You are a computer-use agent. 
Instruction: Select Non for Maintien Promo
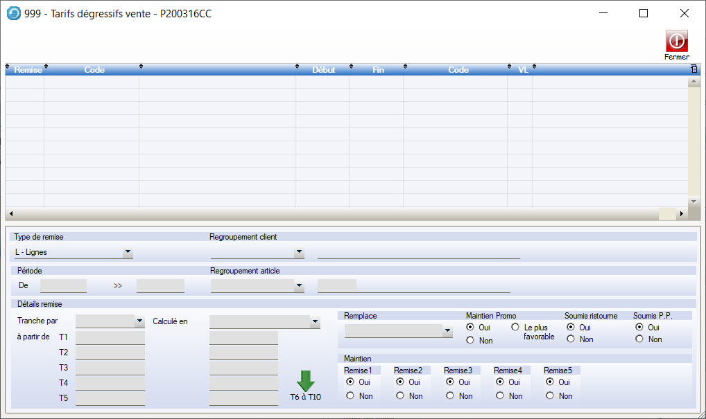(471, 340)
